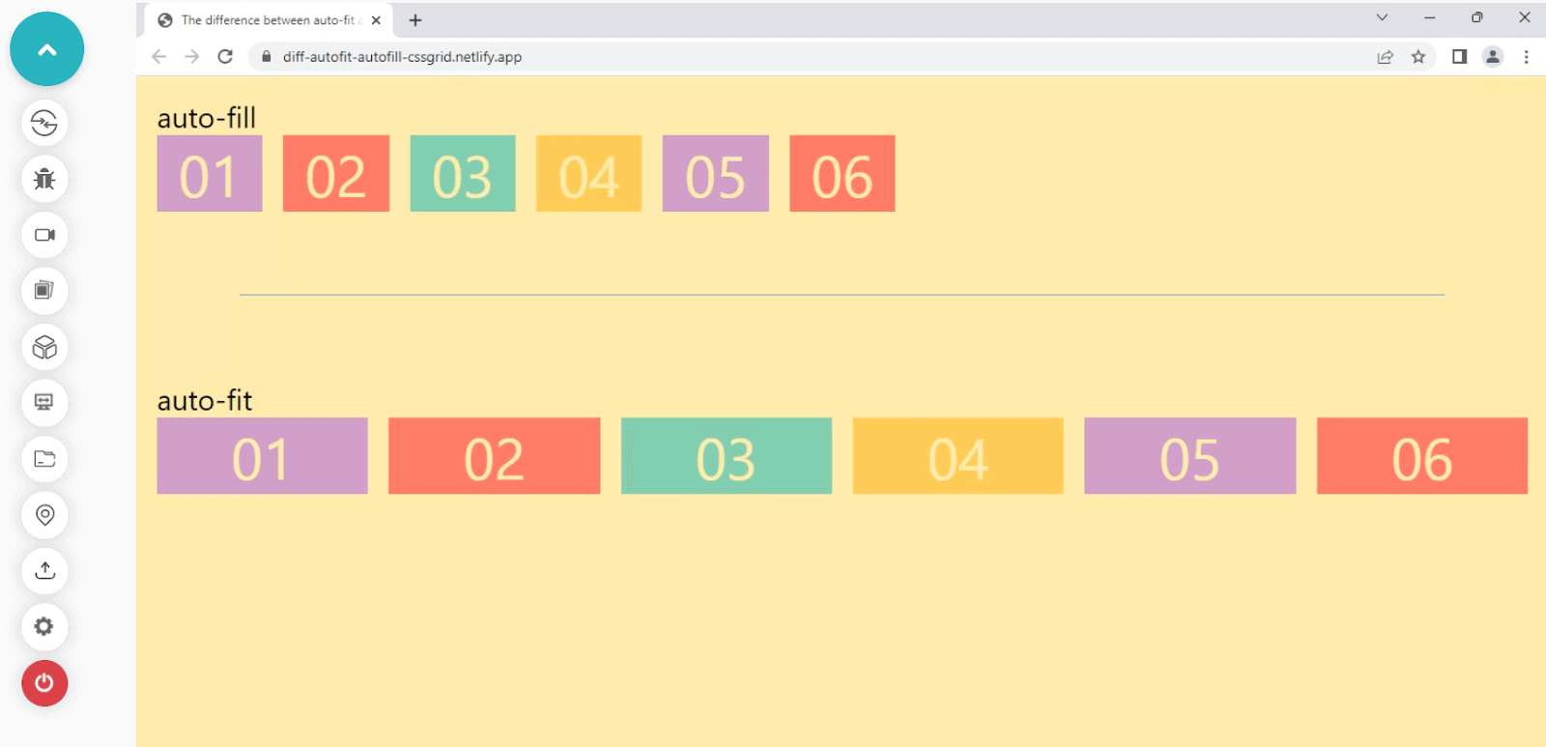The width and height of the screenshot is (1546, 747).
Task: Click the switch/swap session icon in sidebar
Action: pyautogui.click(x=44, y=123)
